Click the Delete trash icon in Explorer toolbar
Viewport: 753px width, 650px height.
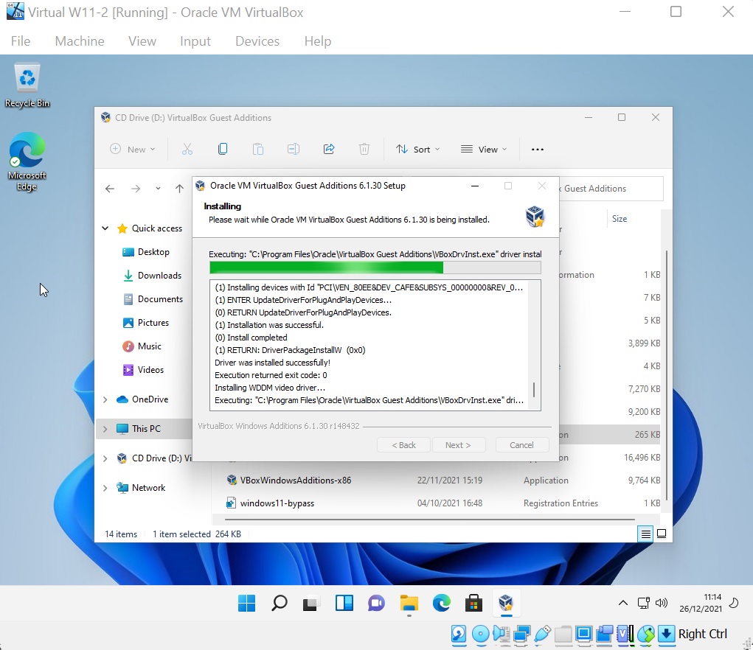(x=364, y=149)
